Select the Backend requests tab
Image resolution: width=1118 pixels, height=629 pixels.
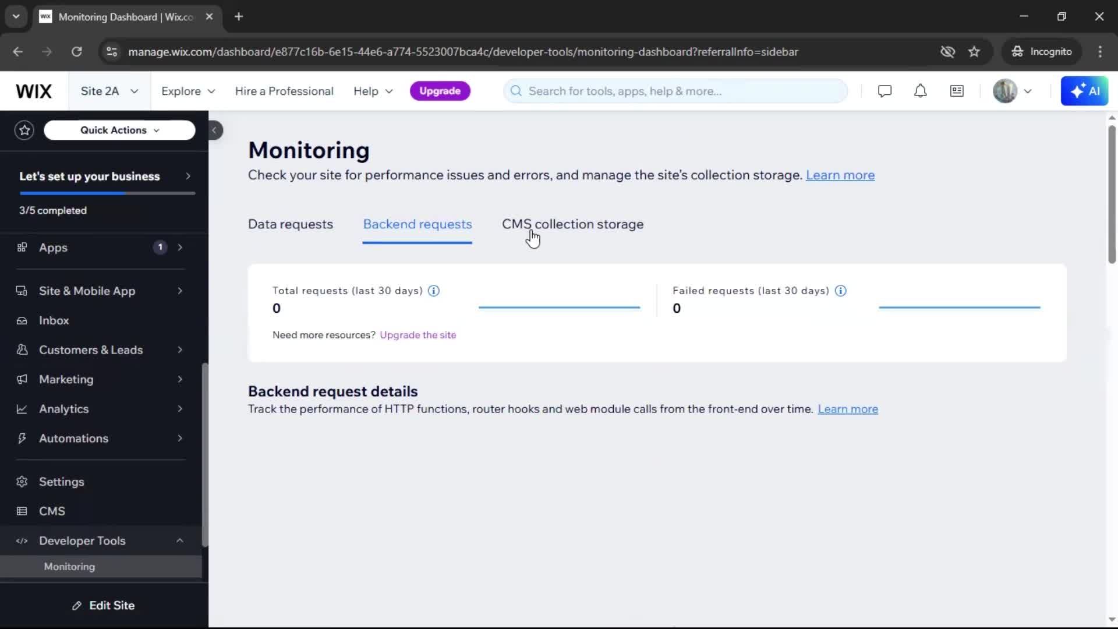[418, 224]
